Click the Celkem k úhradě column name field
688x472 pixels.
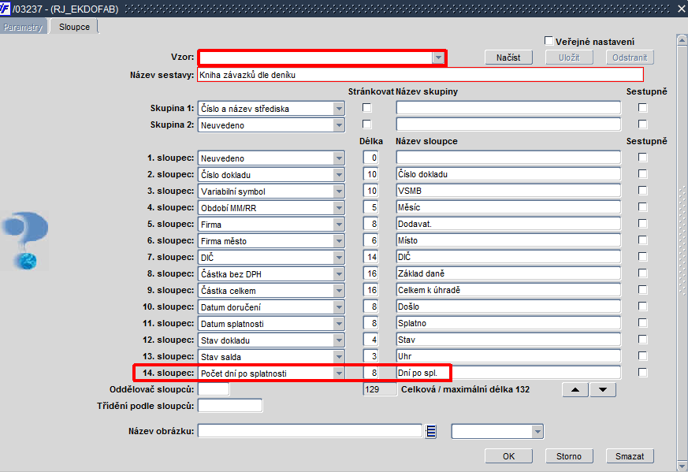pyautogui.click(x=508, y=290)
